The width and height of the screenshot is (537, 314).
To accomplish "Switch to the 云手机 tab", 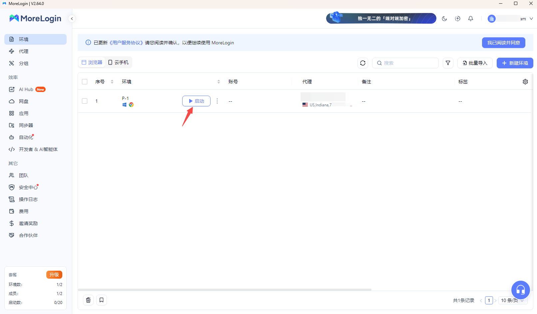I will click(119, 62).
